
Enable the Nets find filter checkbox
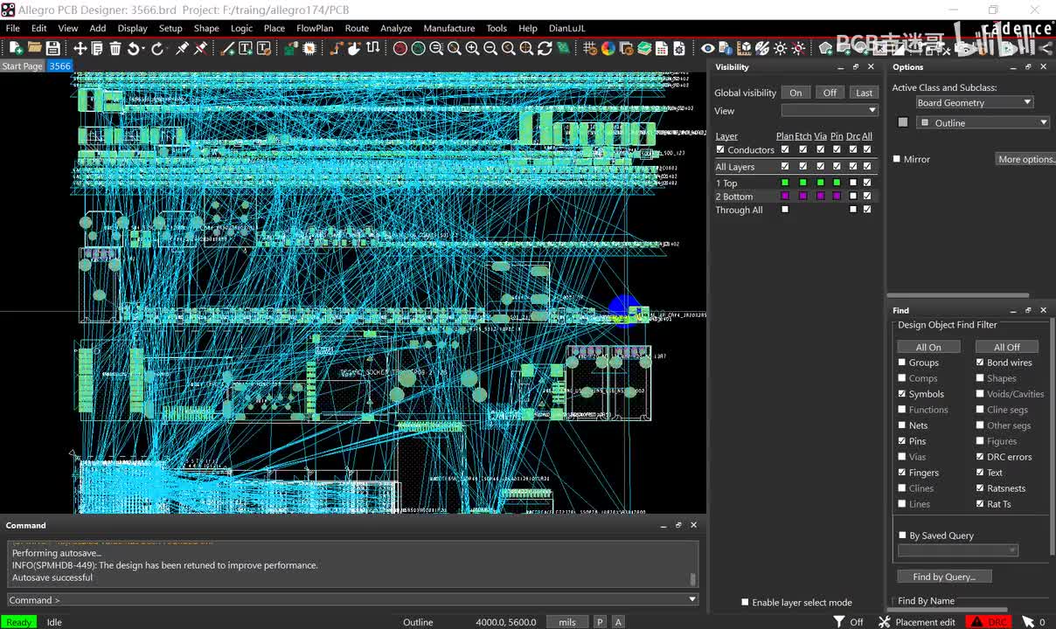tap(902, 425)
